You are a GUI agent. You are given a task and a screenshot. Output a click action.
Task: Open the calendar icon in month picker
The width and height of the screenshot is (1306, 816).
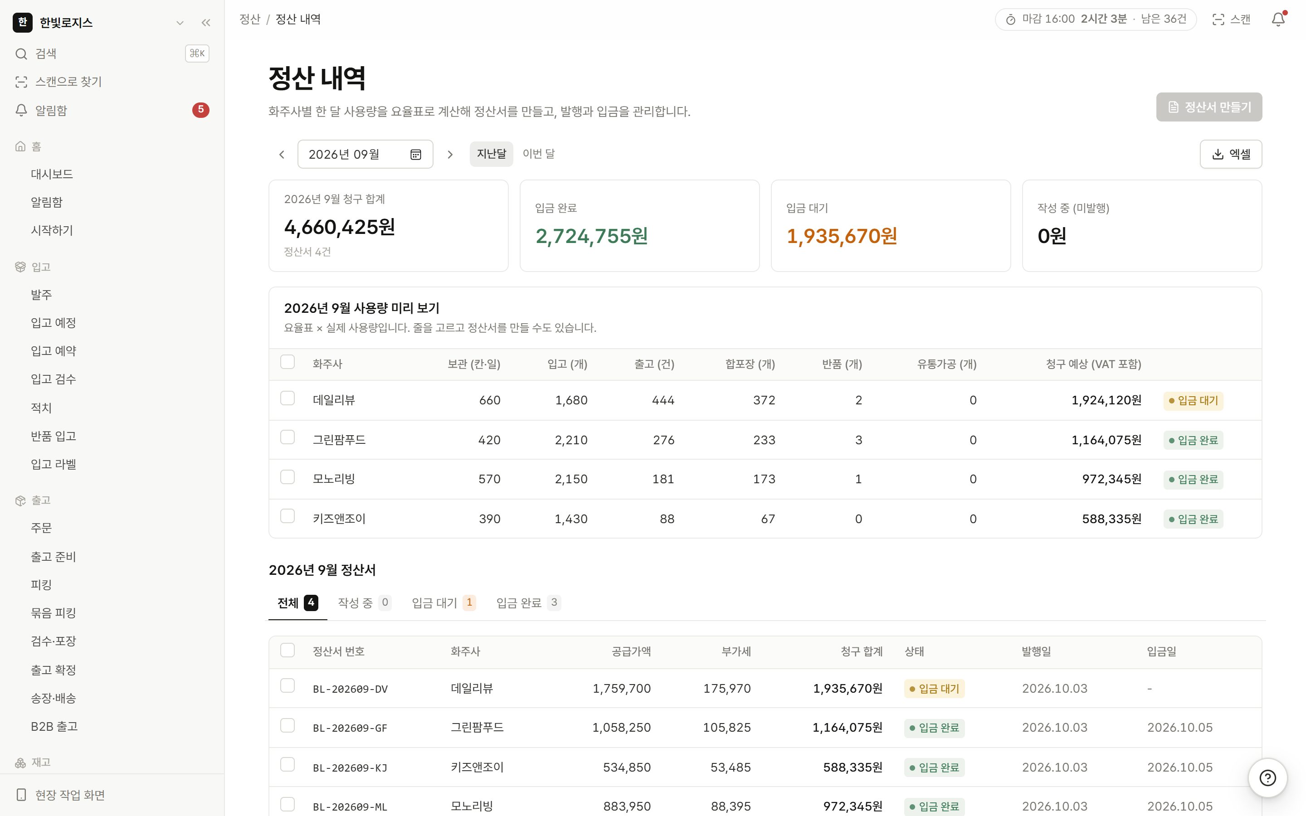(415, 154)
